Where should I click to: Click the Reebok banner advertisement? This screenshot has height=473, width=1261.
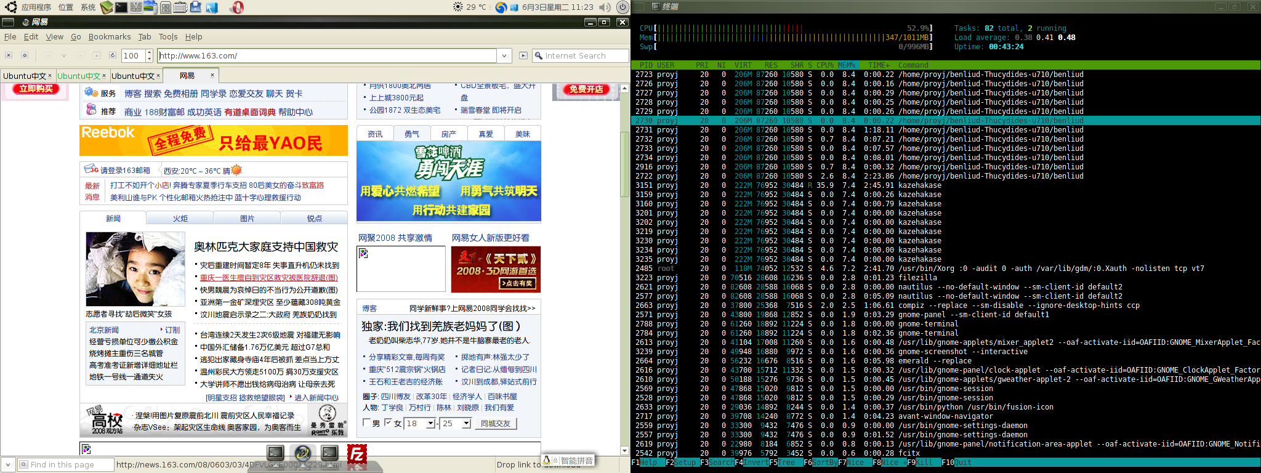pyautogui.click(x=214, y=140)
